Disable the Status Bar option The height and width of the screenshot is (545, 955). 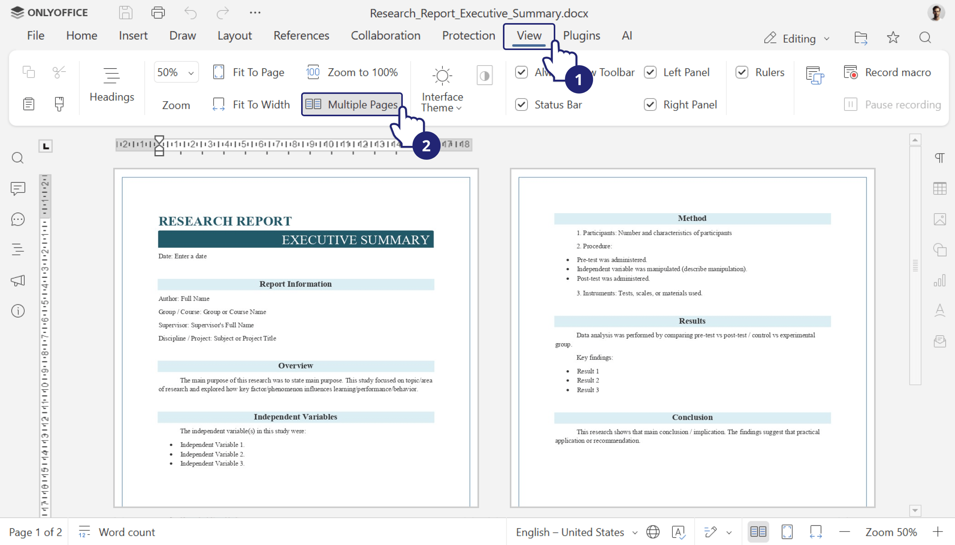522,104
